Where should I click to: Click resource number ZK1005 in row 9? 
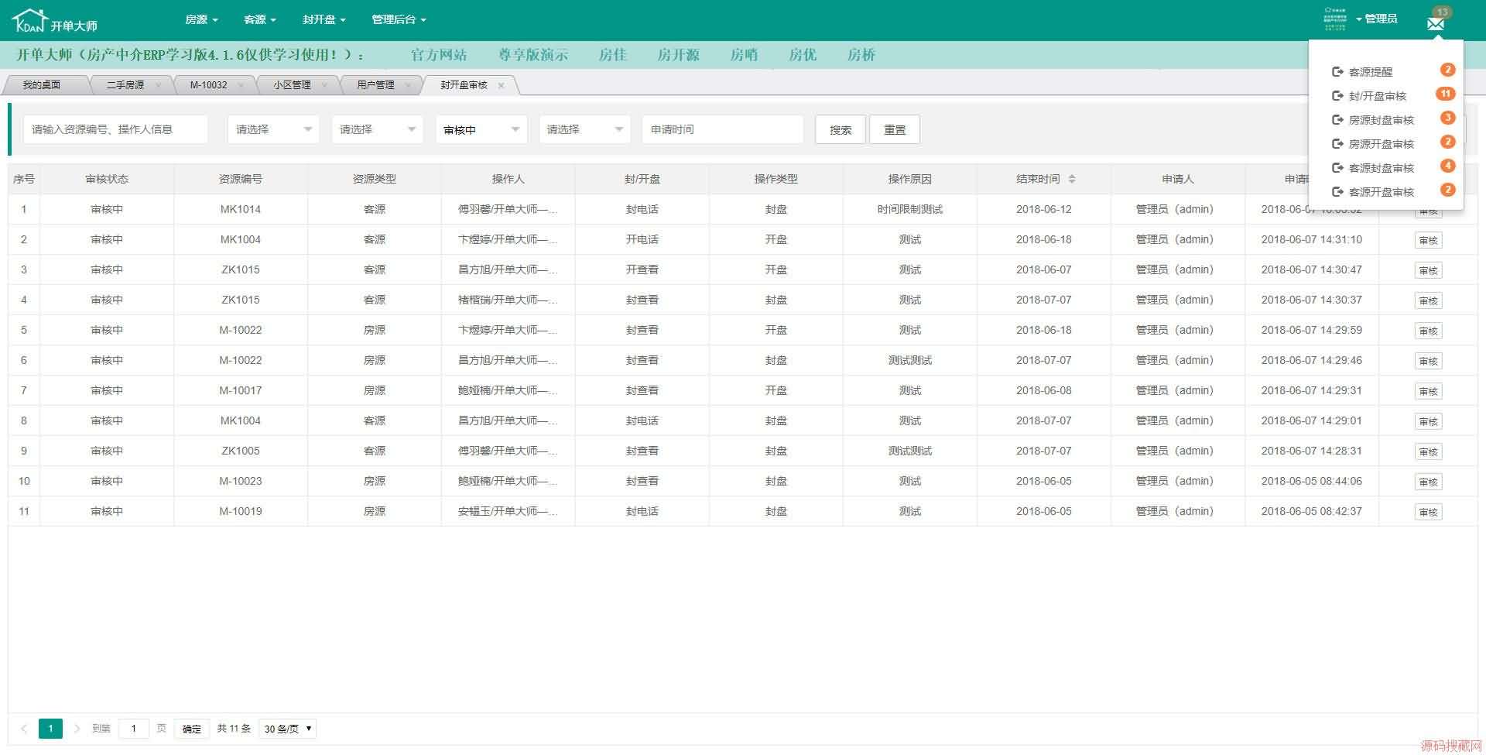241,451
